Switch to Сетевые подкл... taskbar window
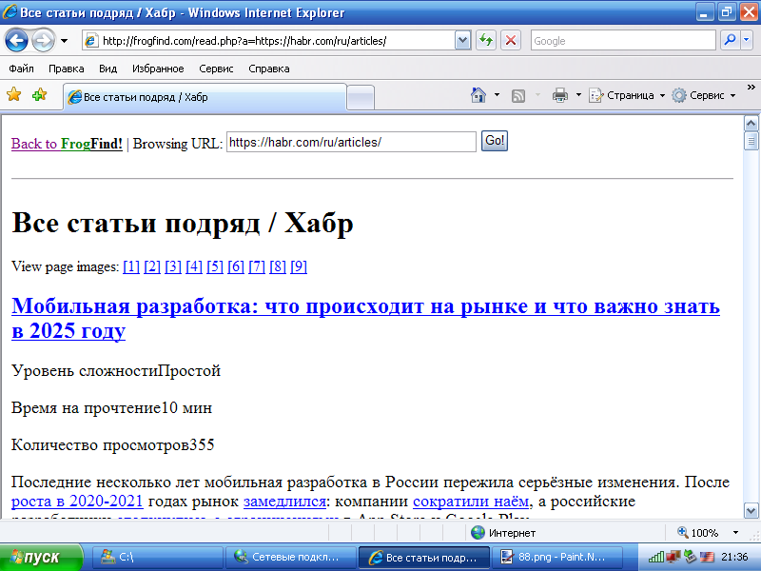This screenshot has width=761, height=571. tap(290, 558)
